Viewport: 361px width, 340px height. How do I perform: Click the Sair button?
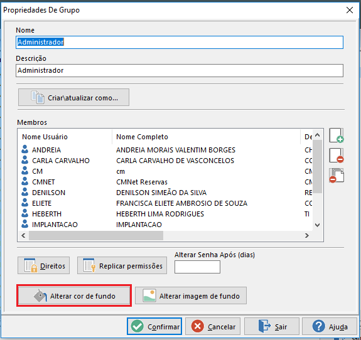(x=272, y=326)
